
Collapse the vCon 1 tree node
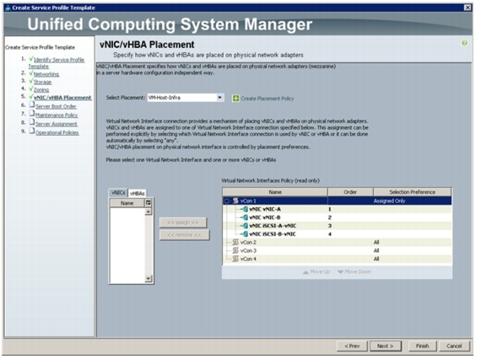pos(227,201)
